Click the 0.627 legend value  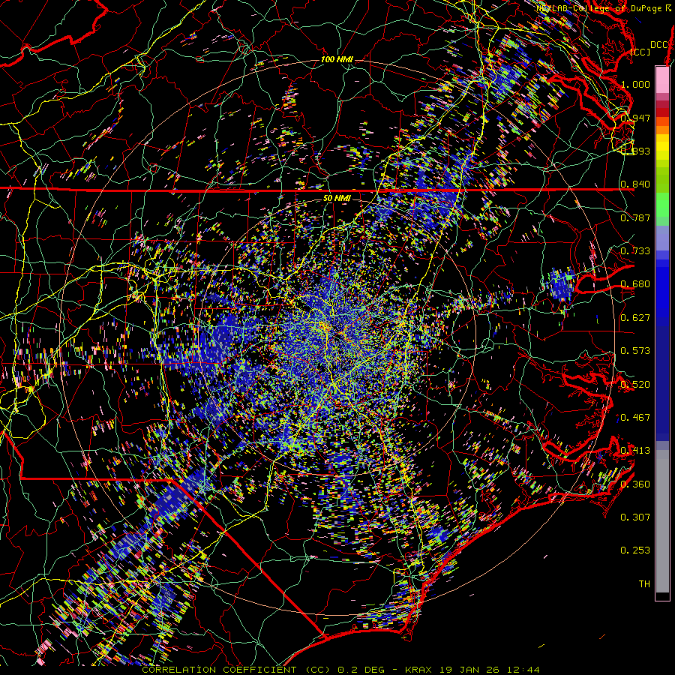[635, 318]
